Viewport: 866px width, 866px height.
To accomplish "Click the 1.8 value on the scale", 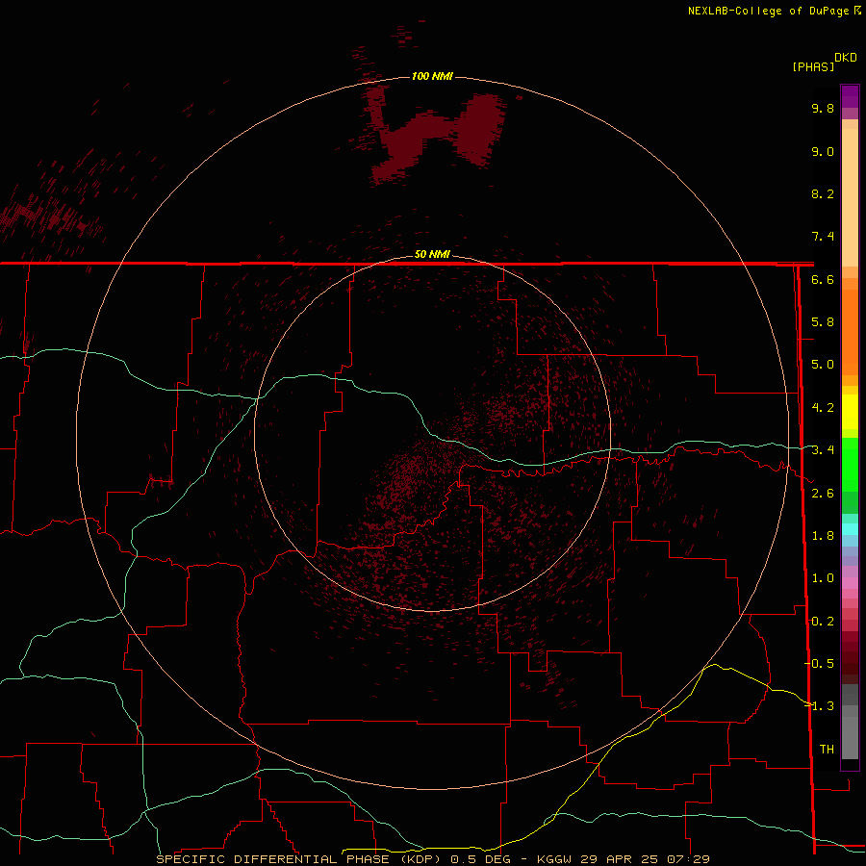I will point(823,536).
